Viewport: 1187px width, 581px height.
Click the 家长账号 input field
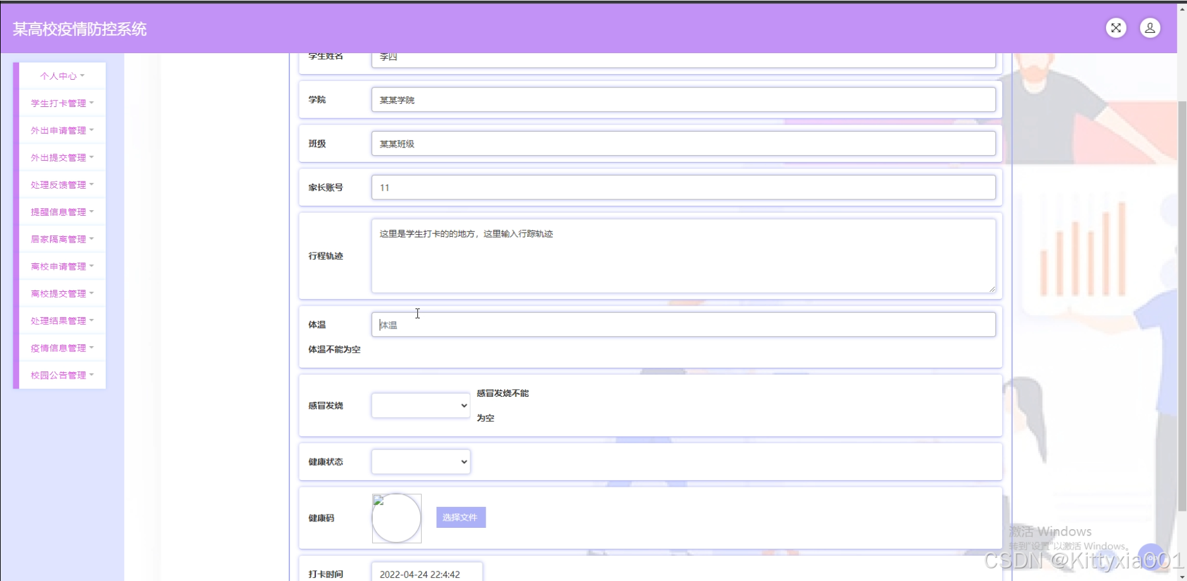tap(682, 187)
